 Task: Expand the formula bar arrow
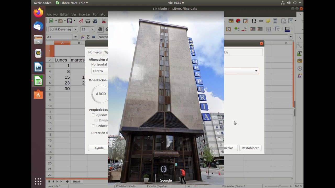(291, 37)
